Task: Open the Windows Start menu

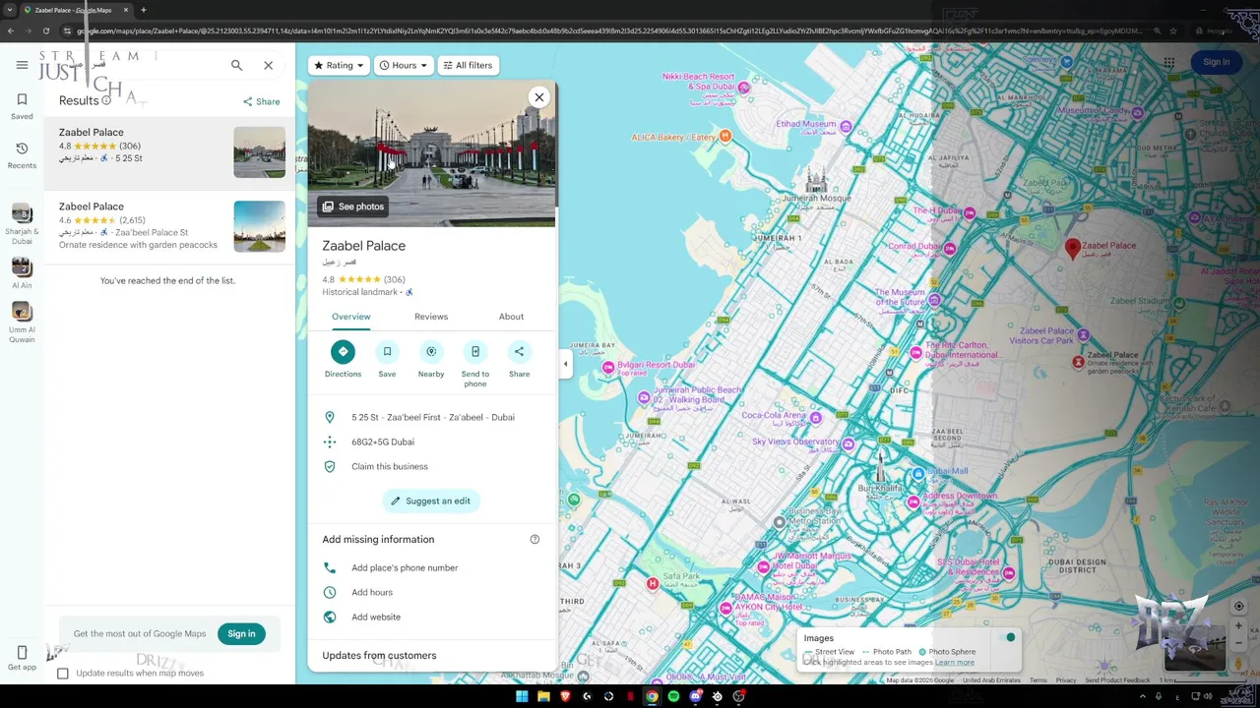Action: (x=522, y=696)
